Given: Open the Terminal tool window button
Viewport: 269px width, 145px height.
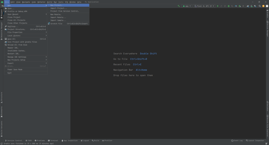Looking at the screenshot, I should 53,141.
